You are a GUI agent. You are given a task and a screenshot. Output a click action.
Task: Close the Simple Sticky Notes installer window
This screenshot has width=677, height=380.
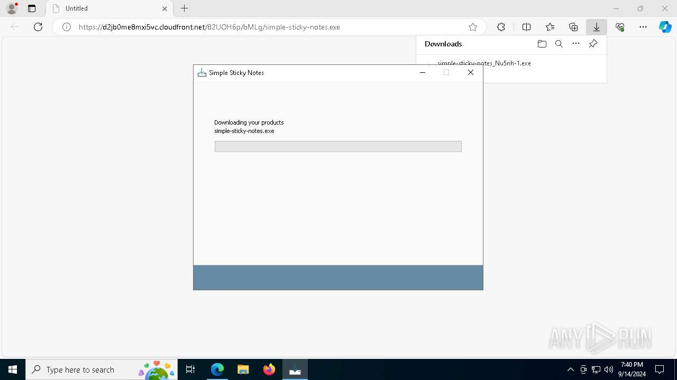(471, 73)
